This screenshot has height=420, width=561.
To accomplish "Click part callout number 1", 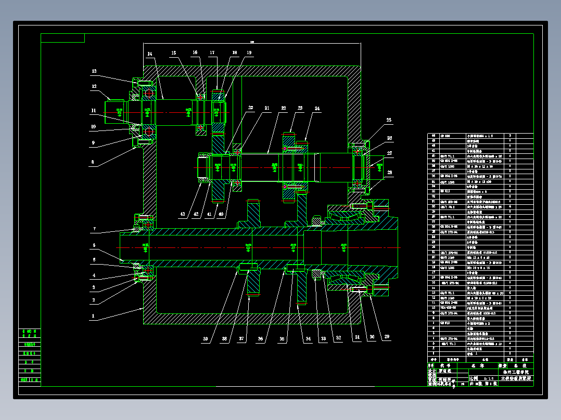I will [x=93, y=316].
